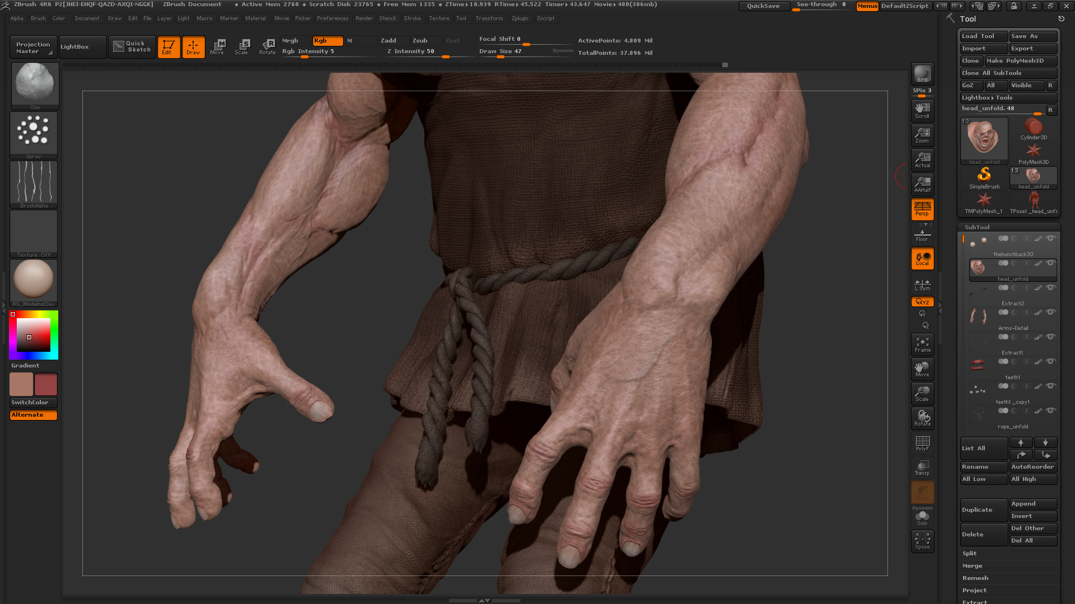This screenshot has height=604, width=1075.
Task: Open the RS_ModelingClay material selector
Action: coord(34,283)
